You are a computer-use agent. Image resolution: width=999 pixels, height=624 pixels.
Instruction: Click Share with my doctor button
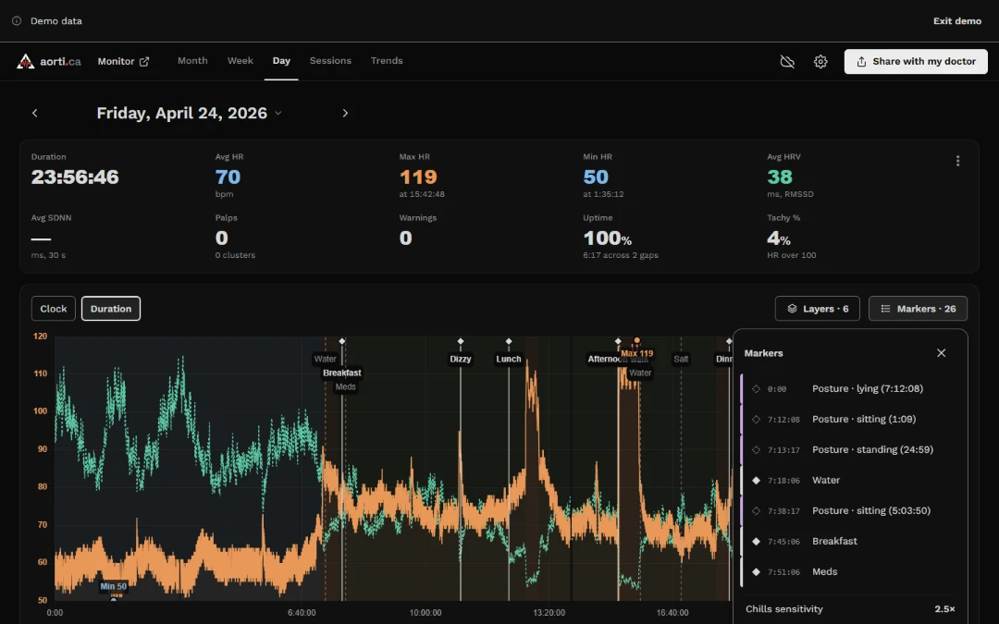click(x=916, y=61)
